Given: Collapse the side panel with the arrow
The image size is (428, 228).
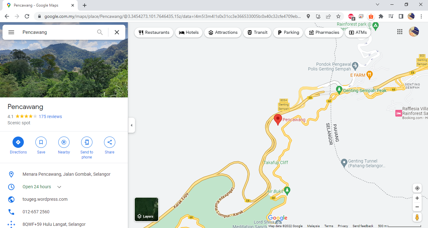Looking at the screenshot, I should click(132, 125).
